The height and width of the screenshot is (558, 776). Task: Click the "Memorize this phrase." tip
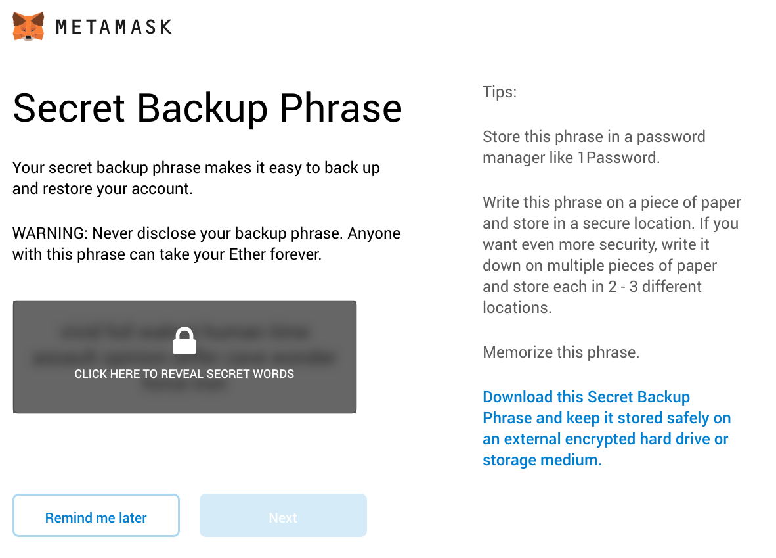561,352
